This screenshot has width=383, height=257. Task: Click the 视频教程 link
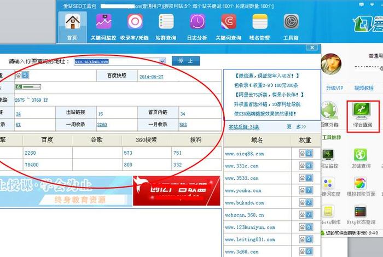[364, 88]
